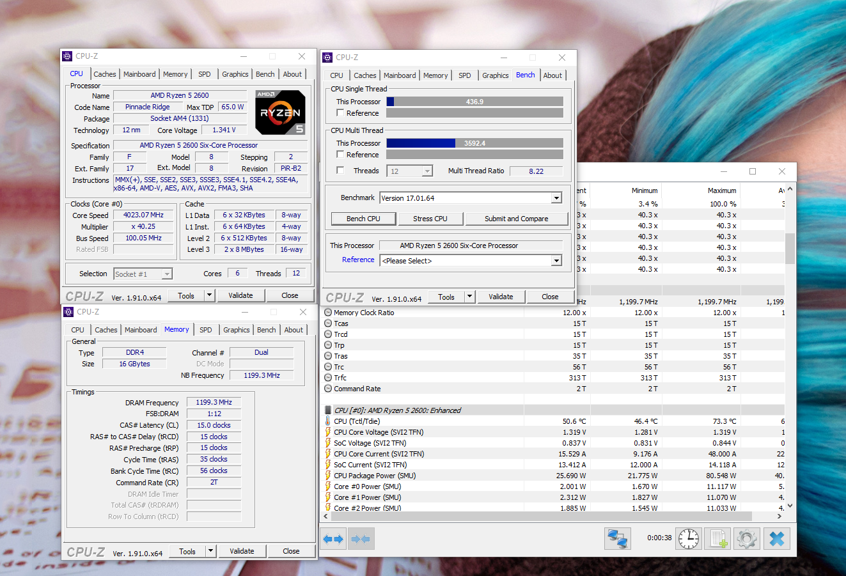This screenshot has height=576, width=846.
Task: Click the Ryzen 5 logo image
Action: [280, 112]
